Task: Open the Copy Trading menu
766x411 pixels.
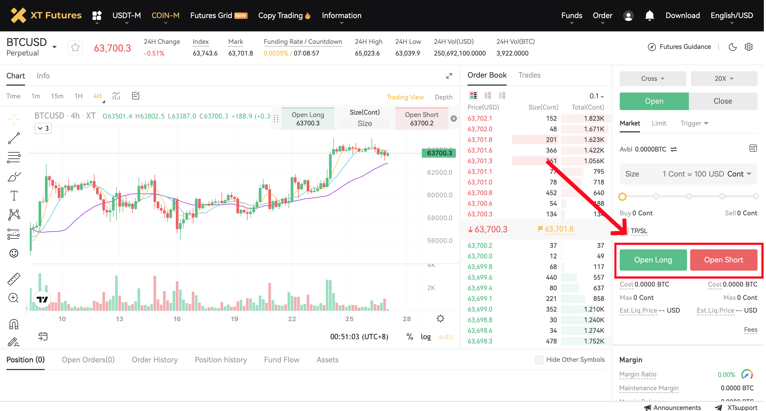Action: point(284,15)
